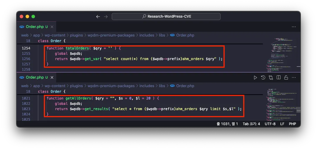This screenshot has width=317, height=149.
Task: Open 'plugins' in the lower breadcrumb
Action: point(76,86)
